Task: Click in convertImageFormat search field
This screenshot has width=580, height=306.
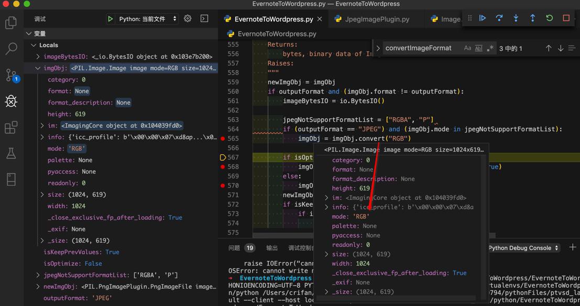Action: (422, 48)
